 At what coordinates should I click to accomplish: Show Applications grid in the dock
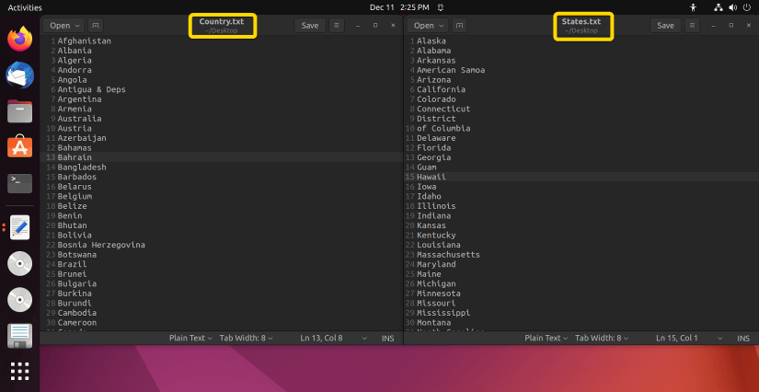(x=20, y=371)
